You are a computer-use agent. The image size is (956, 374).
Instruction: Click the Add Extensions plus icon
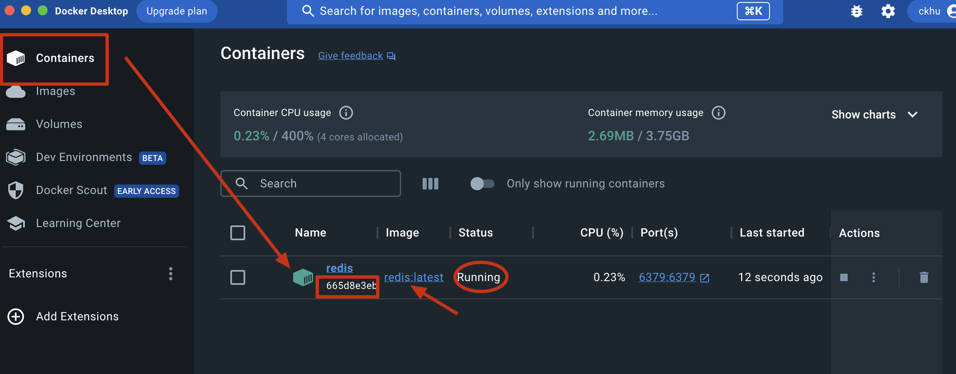coord(16,317)
